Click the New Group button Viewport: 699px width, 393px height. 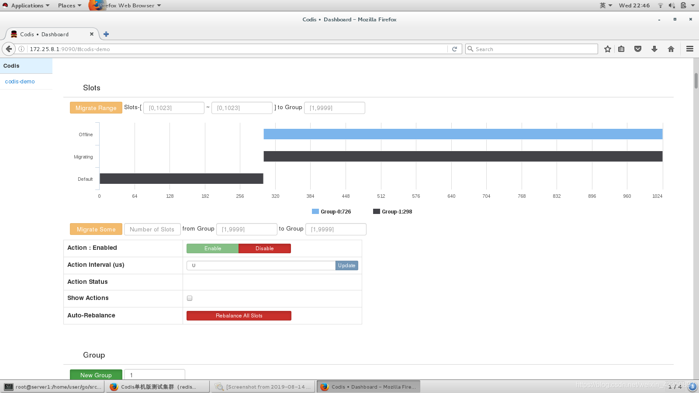point(96,375)
